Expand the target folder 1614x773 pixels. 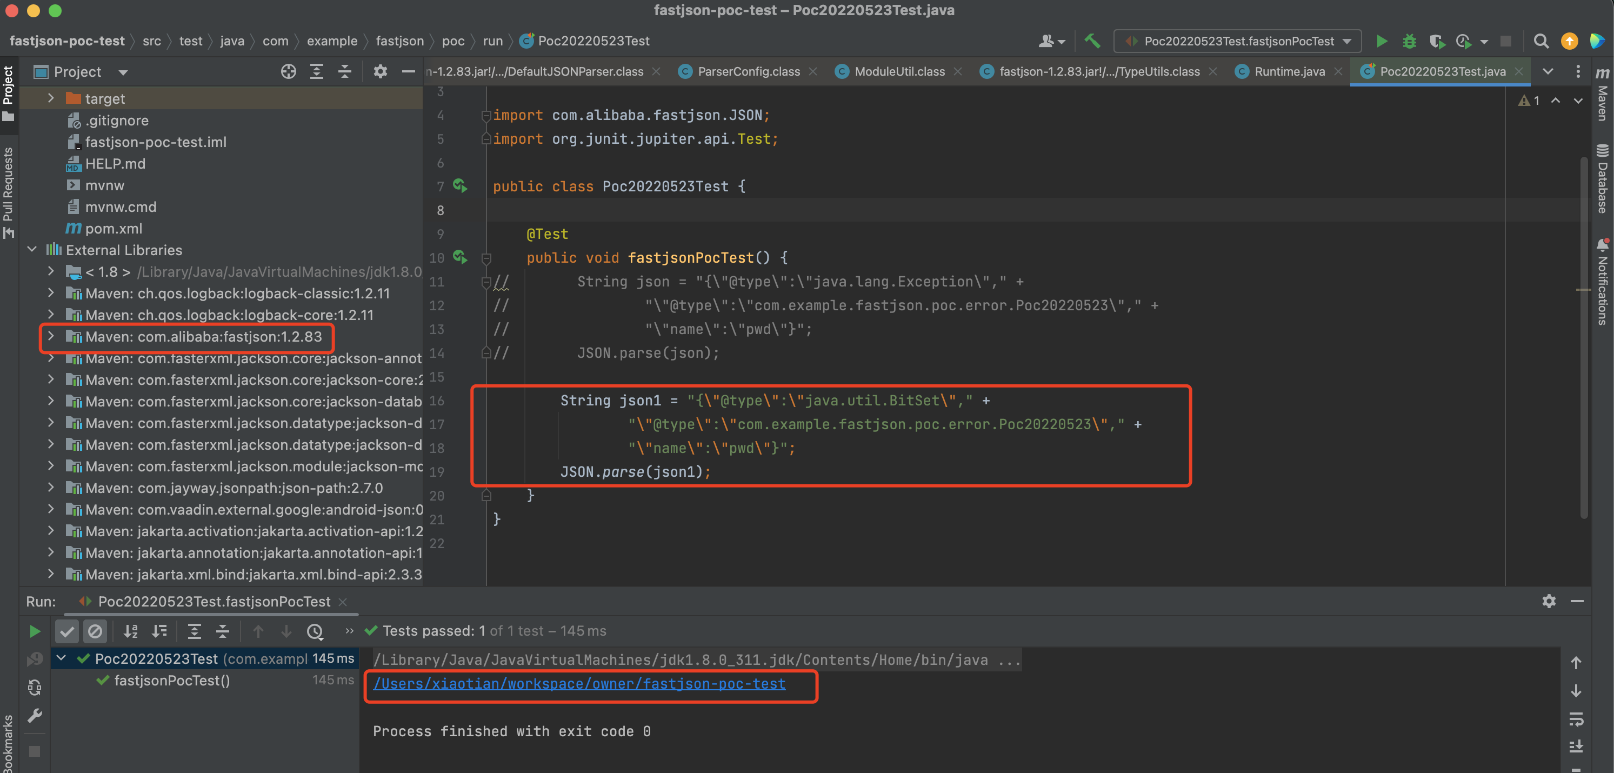point(51,98)
